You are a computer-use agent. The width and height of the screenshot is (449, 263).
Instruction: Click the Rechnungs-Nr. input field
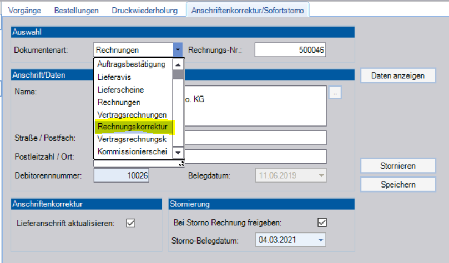click(x=290, y=50)
